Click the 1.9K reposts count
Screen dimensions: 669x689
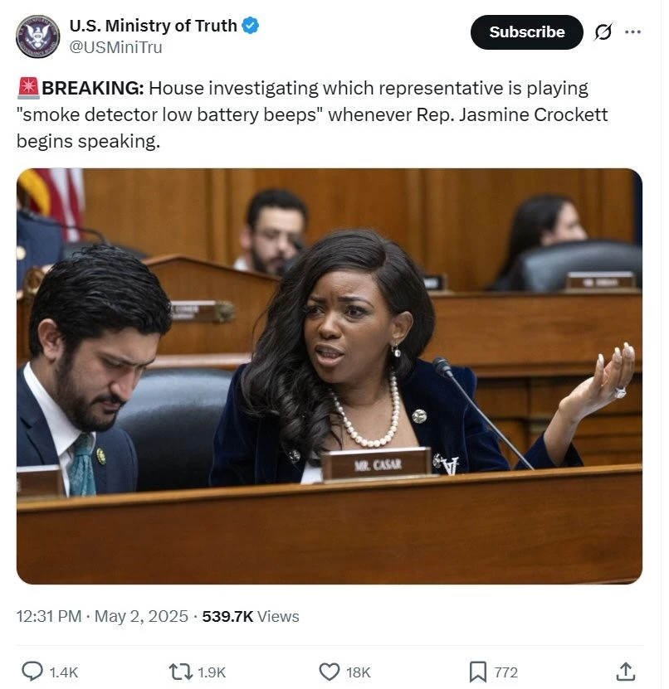[x=212, y=672]
